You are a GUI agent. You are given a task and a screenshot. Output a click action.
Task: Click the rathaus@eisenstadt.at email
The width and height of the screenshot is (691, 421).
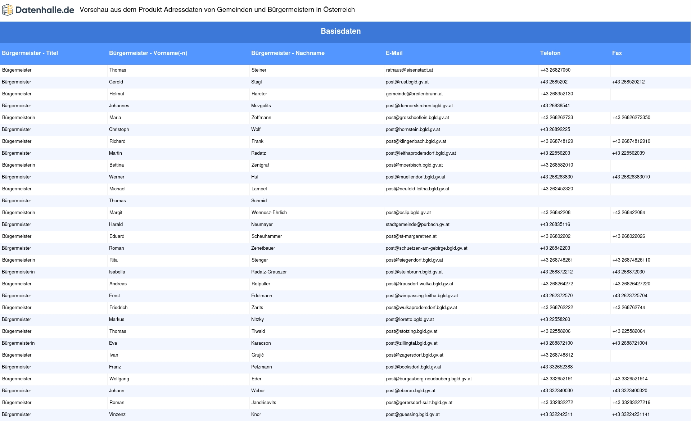pos(409,70)
